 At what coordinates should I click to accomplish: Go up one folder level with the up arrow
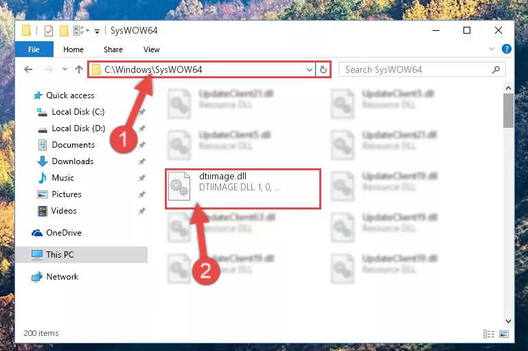coord(79,69)
